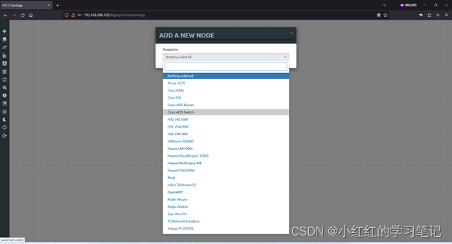This screenshot has width=452, height=244.
Task: Select OpenWRT template option
Action: pos(226,192)
